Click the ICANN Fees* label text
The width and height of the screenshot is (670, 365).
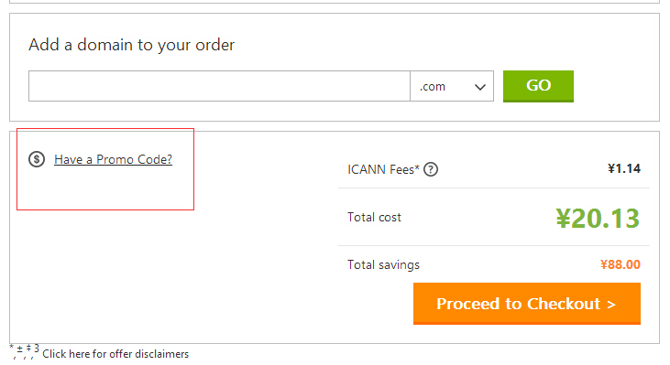(x=383, y=170)
